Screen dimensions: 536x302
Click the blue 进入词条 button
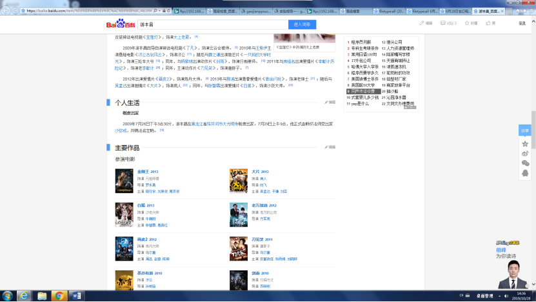302,25
